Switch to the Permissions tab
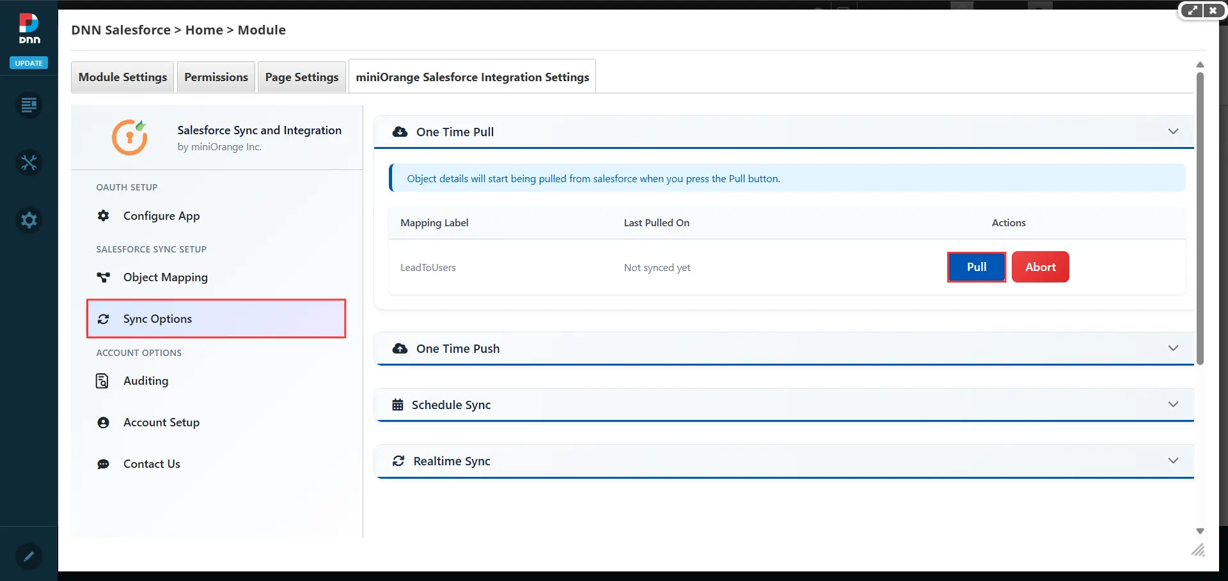 [x=216, y=77]
